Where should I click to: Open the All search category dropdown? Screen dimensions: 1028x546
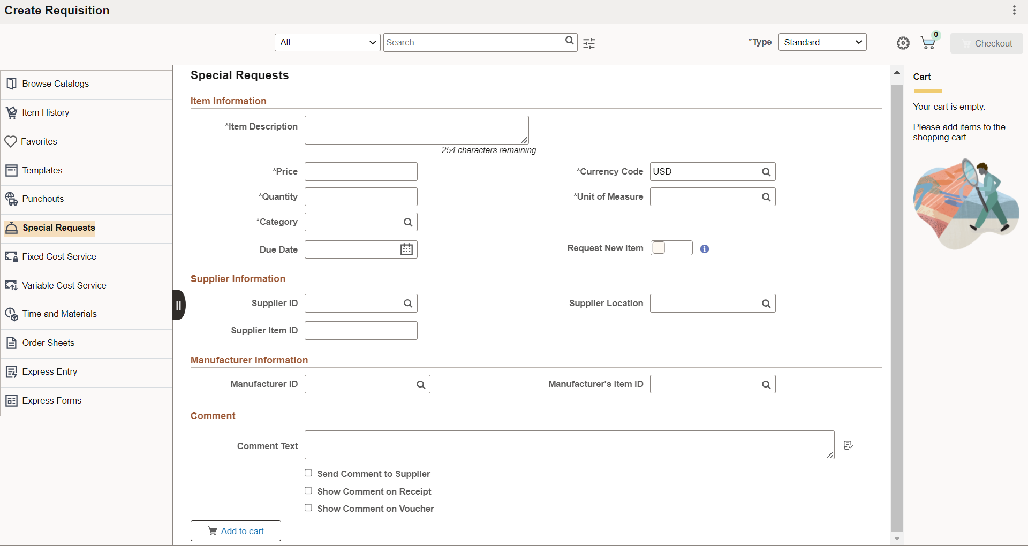coord(328,43)
